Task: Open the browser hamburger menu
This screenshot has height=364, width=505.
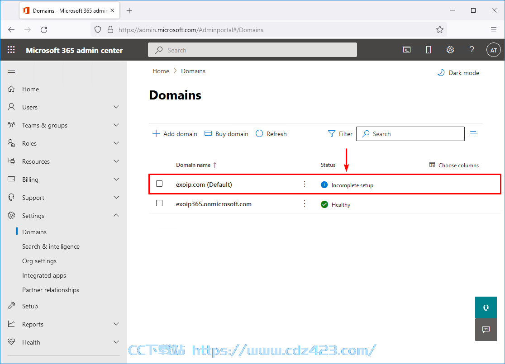Action: 493,29
